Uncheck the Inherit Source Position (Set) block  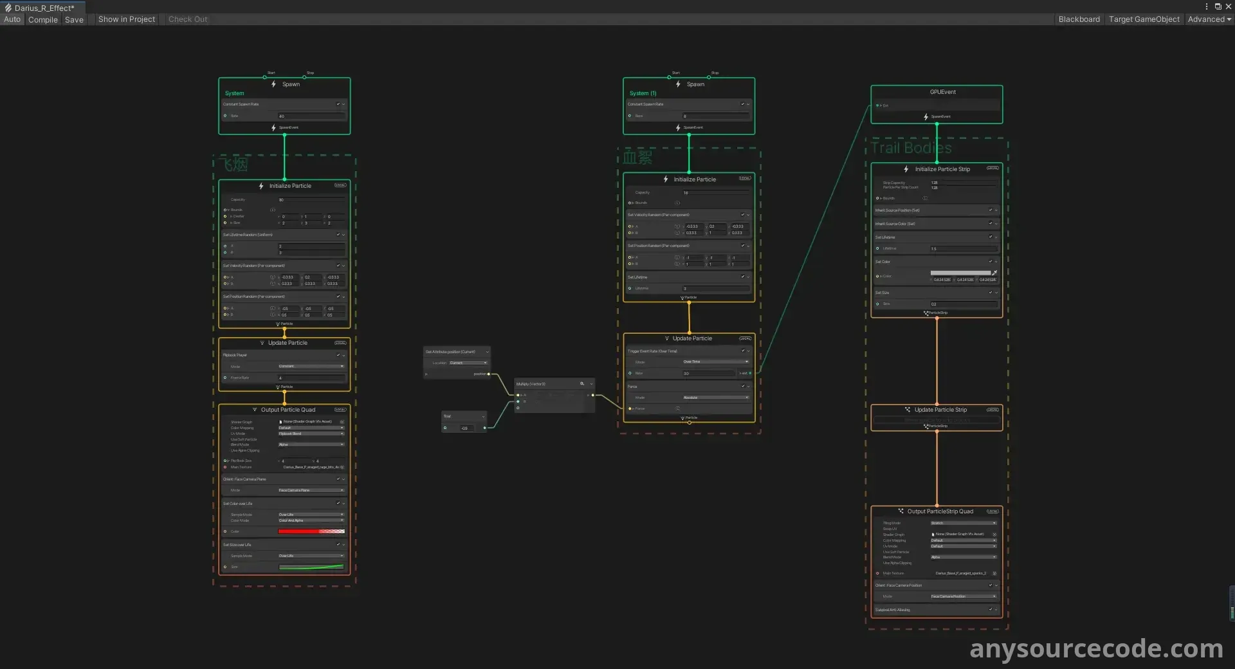tap(991, 210)
